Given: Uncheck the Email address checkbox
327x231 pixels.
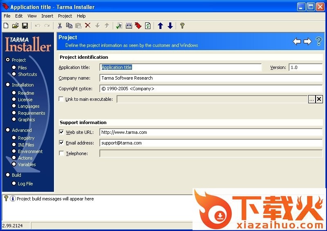Looking at the screenshot, I should (x=61, y=142).
